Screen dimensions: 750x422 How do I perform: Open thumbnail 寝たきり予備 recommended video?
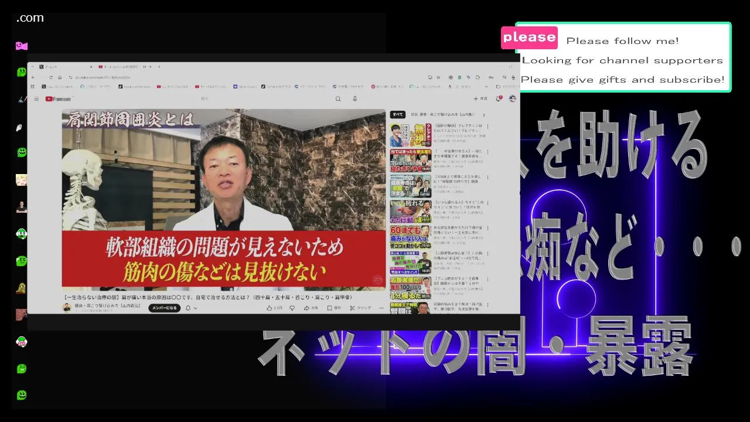[x=411, y=160]
